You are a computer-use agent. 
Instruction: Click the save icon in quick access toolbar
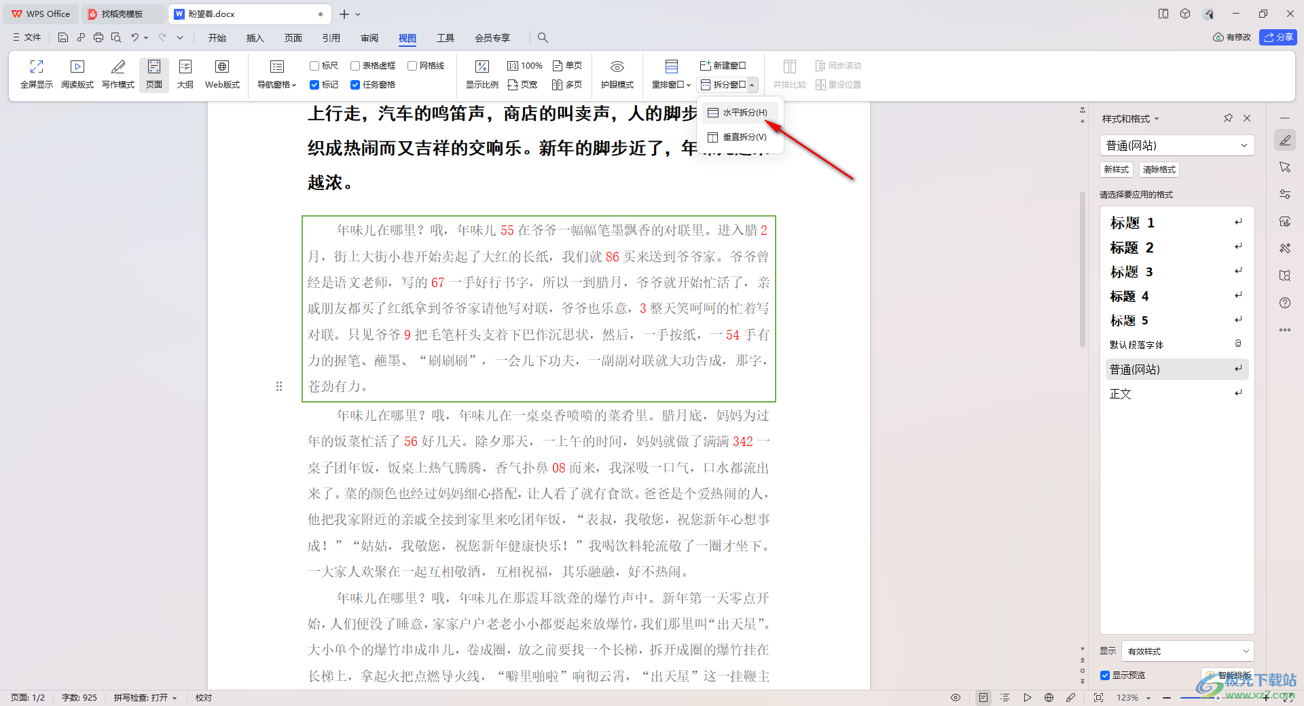pyautogui.click(x=63, y=37)
